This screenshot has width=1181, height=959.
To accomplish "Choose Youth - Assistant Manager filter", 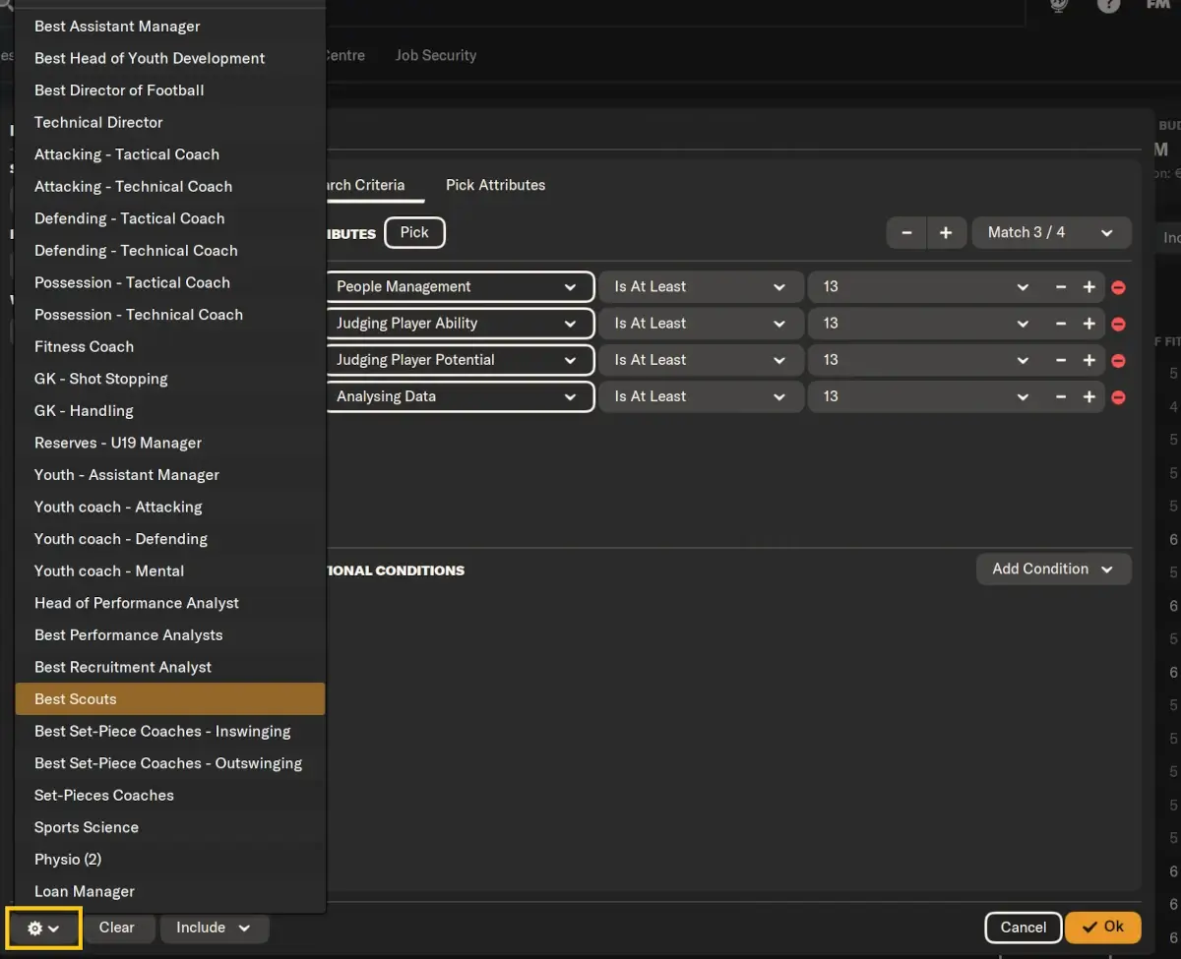I will pos(170,475).
